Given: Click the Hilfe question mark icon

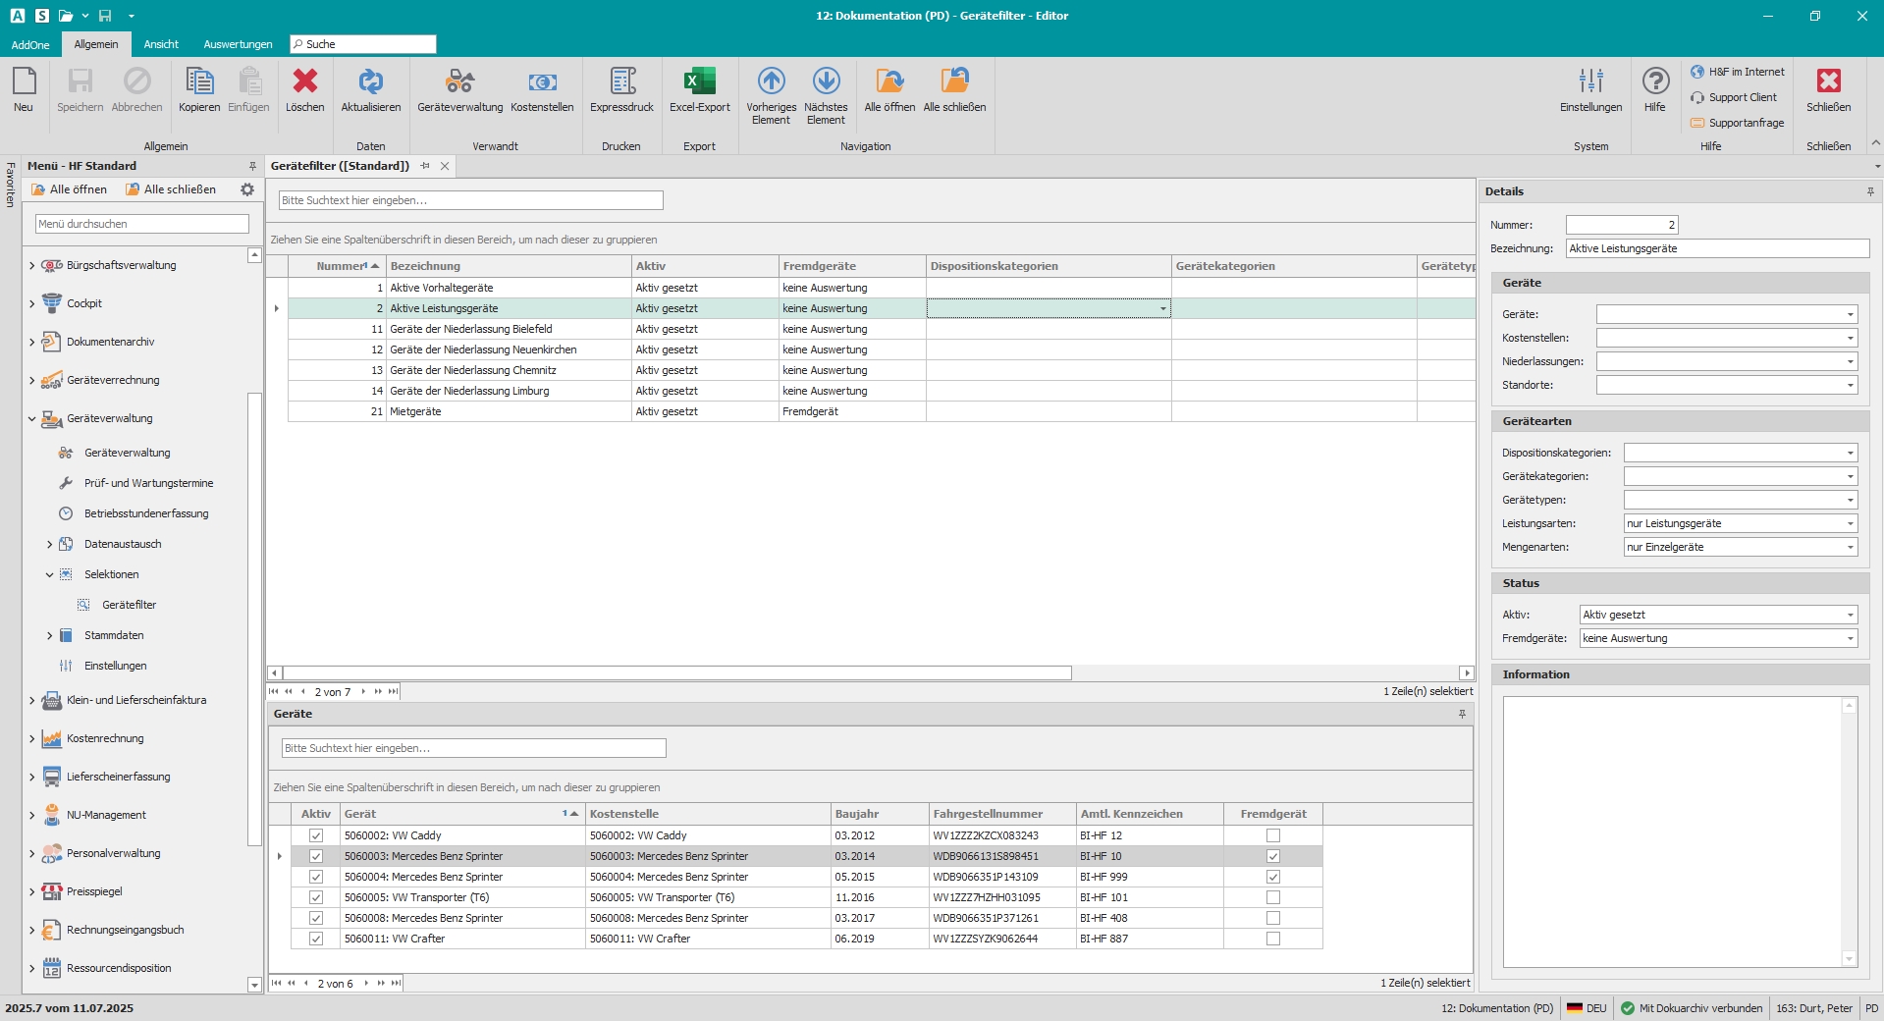Looking at the screenshot, I should coord(1655,82).
